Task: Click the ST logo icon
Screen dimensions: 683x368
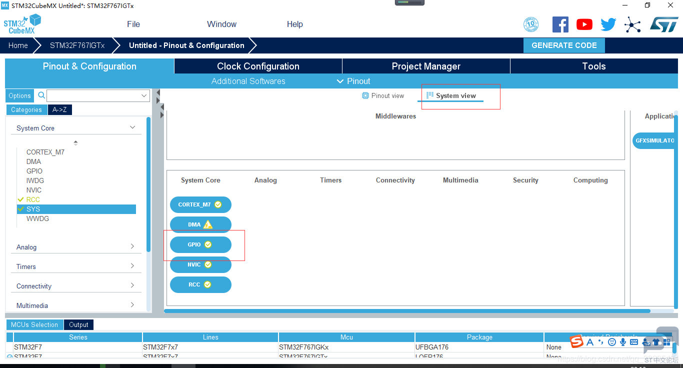Action: coord(664,24)
